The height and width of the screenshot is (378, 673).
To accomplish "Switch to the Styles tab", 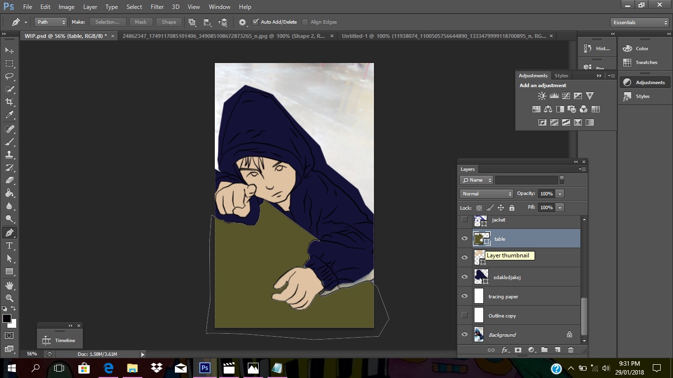I will 561,76.
